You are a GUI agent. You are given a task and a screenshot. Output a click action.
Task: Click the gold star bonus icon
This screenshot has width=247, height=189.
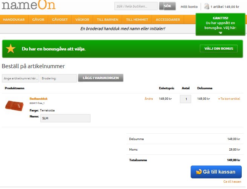coord(11,49)
